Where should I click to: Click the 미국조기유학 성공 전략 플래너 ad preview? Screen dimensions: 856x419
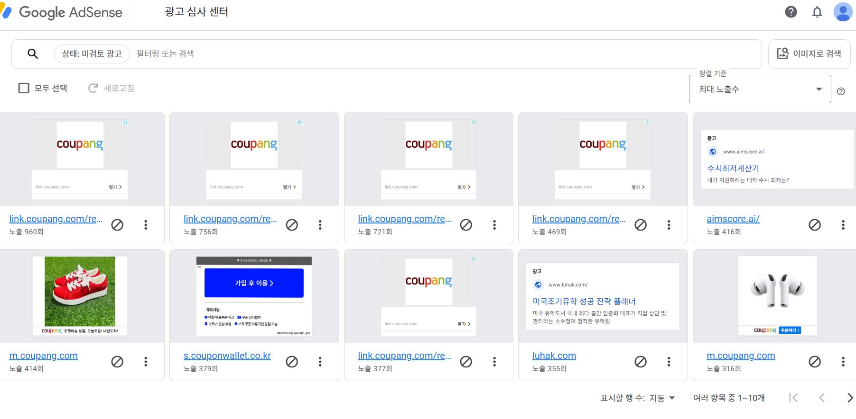(603, 296)
